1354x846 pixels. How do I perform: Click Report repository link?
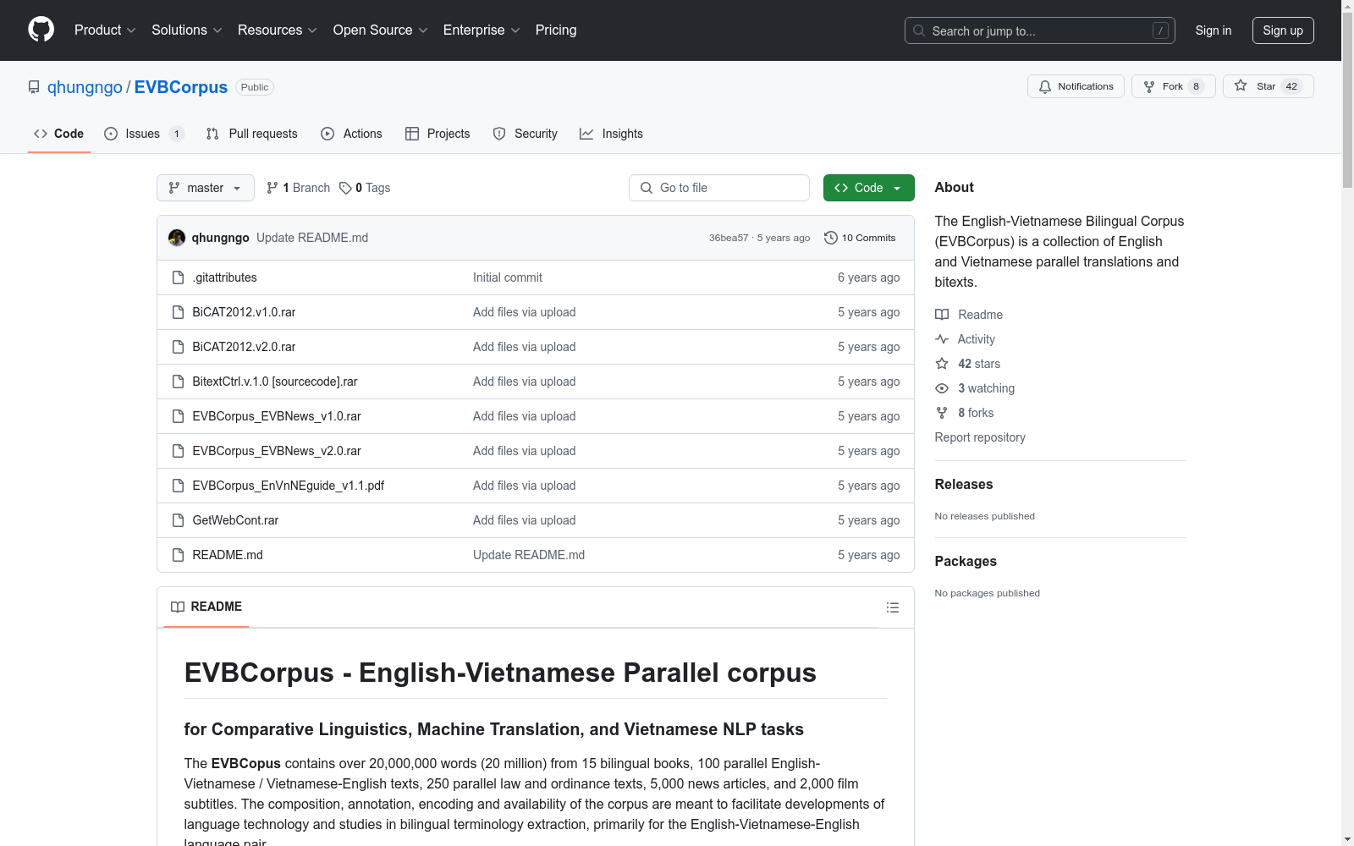tap(980, 437)
